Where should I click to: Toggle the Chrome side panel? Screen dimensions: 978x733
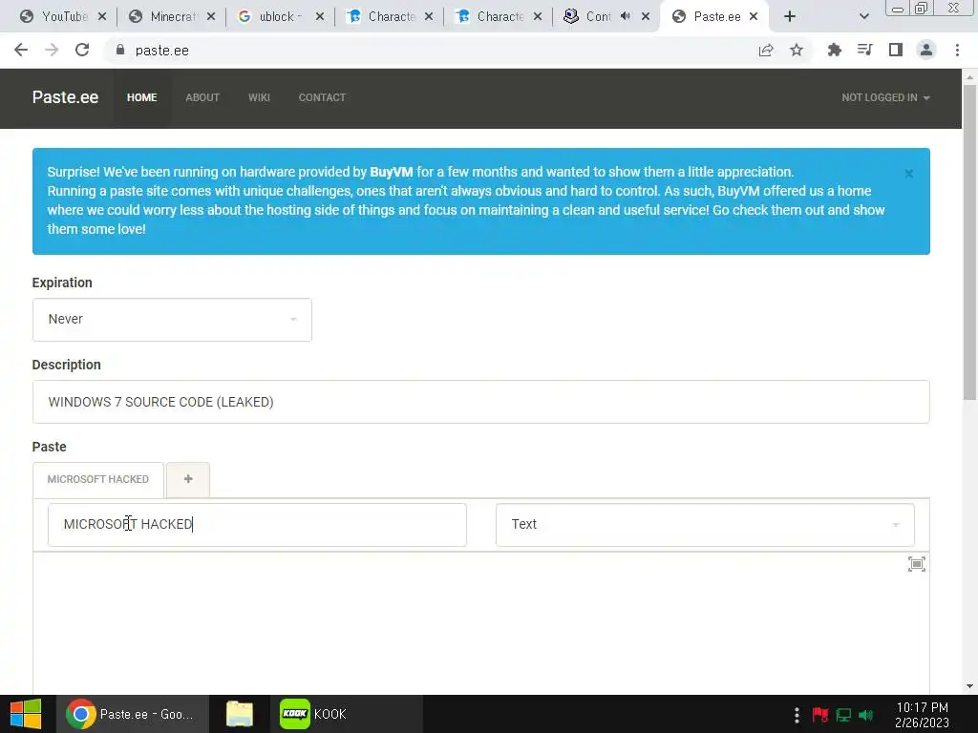coord(896,50)
